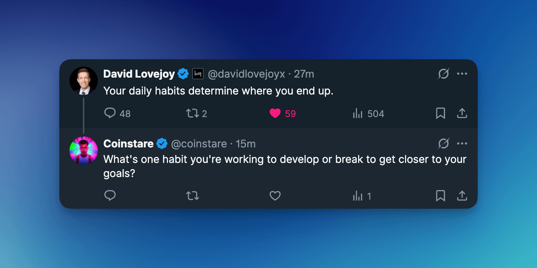Open Grok action on David Lovejoy's tweet
Viewport: 537px width, 268px height.
(444, 74)
